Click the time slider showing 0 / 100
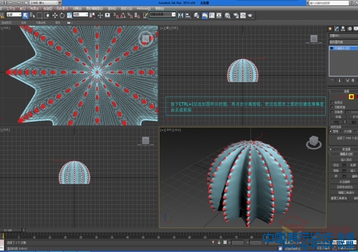Screen dimensions: 358x252 click(11, 230)
